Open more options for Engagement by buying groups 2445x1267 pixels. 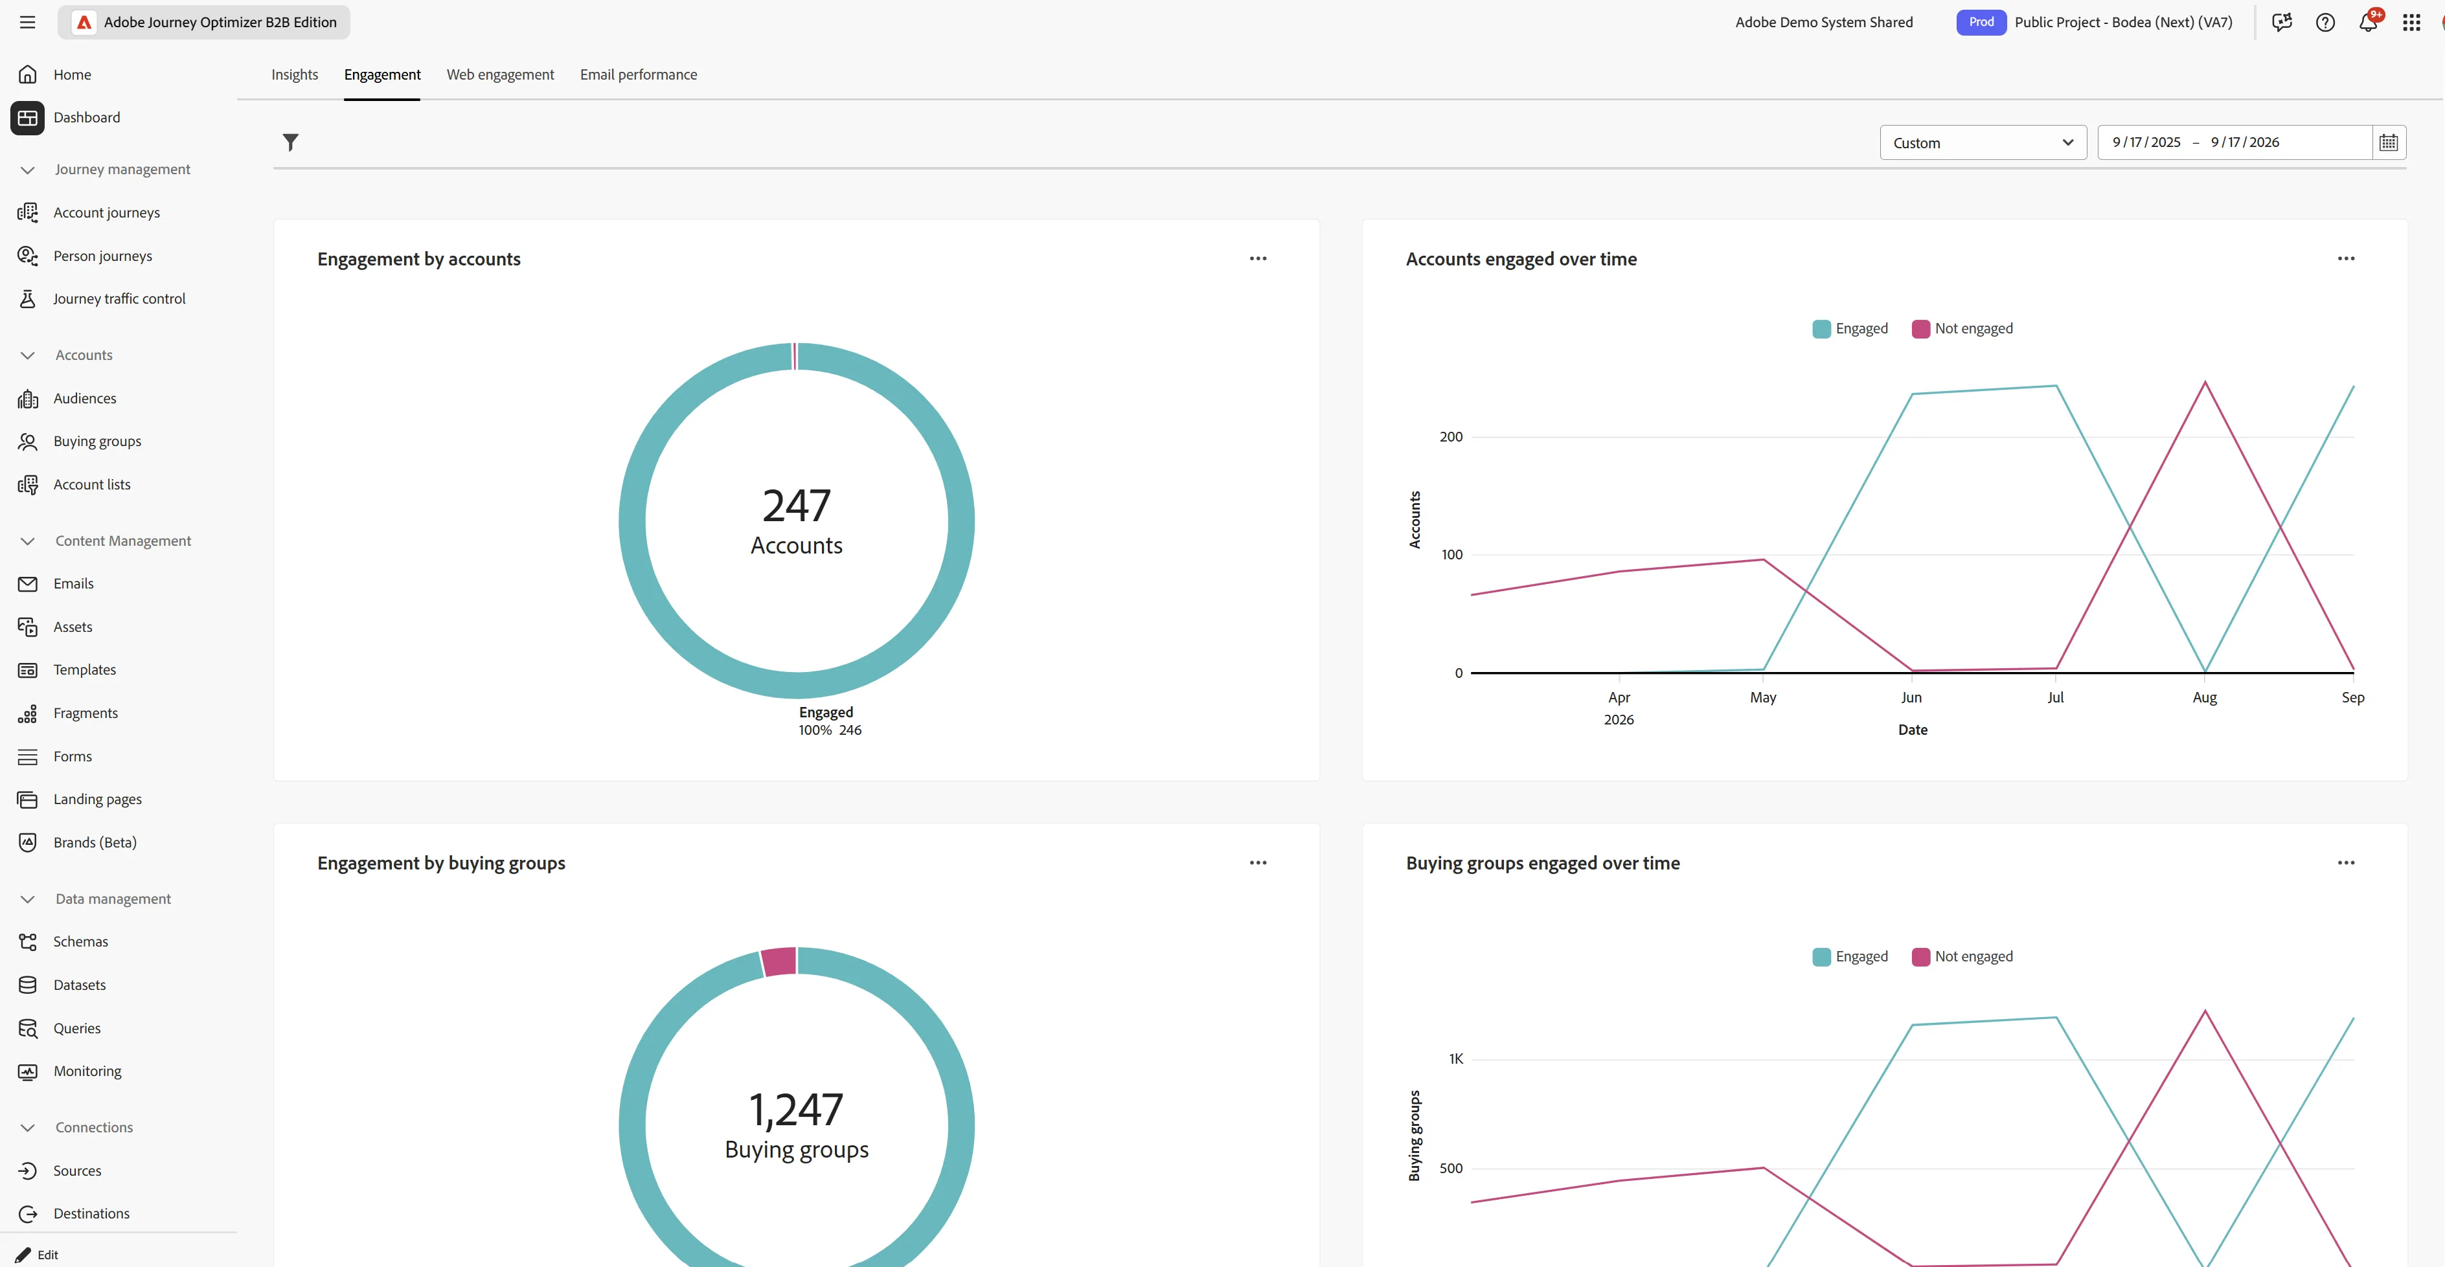click(x=1258, y=863)
